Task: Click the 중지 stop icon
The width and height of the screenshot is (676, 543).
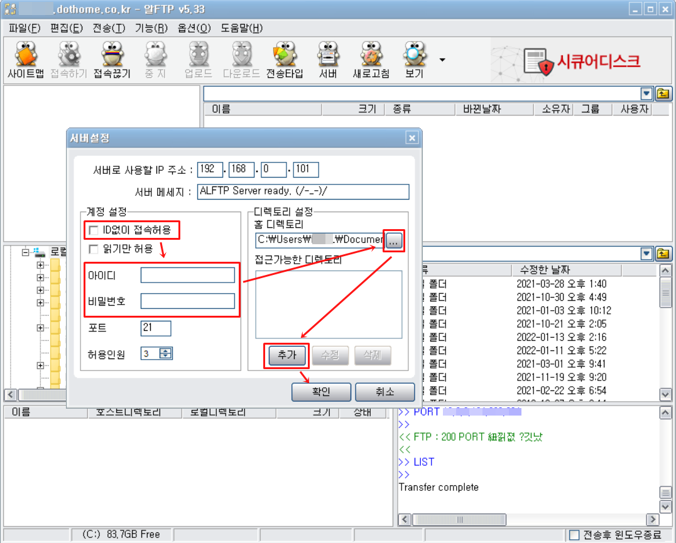Action: [155, 60]
